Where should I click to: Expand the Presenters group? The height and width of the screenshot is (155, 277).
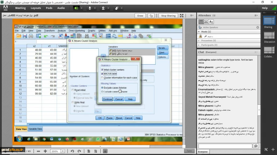pyautogui.click(x=199, y=40)
